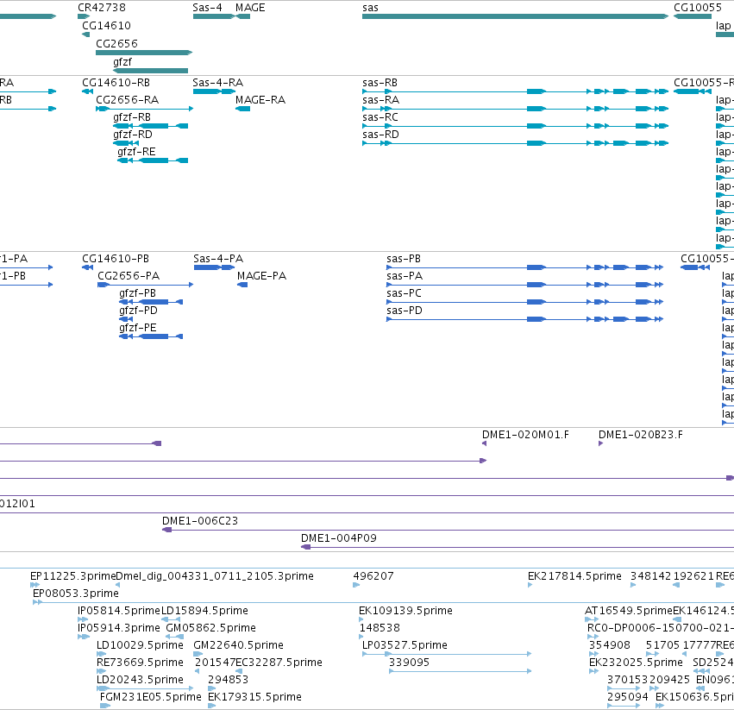Select the sas-RD transcript label
The height and width of the screenshot is (710, 734).
pos(380,135)
